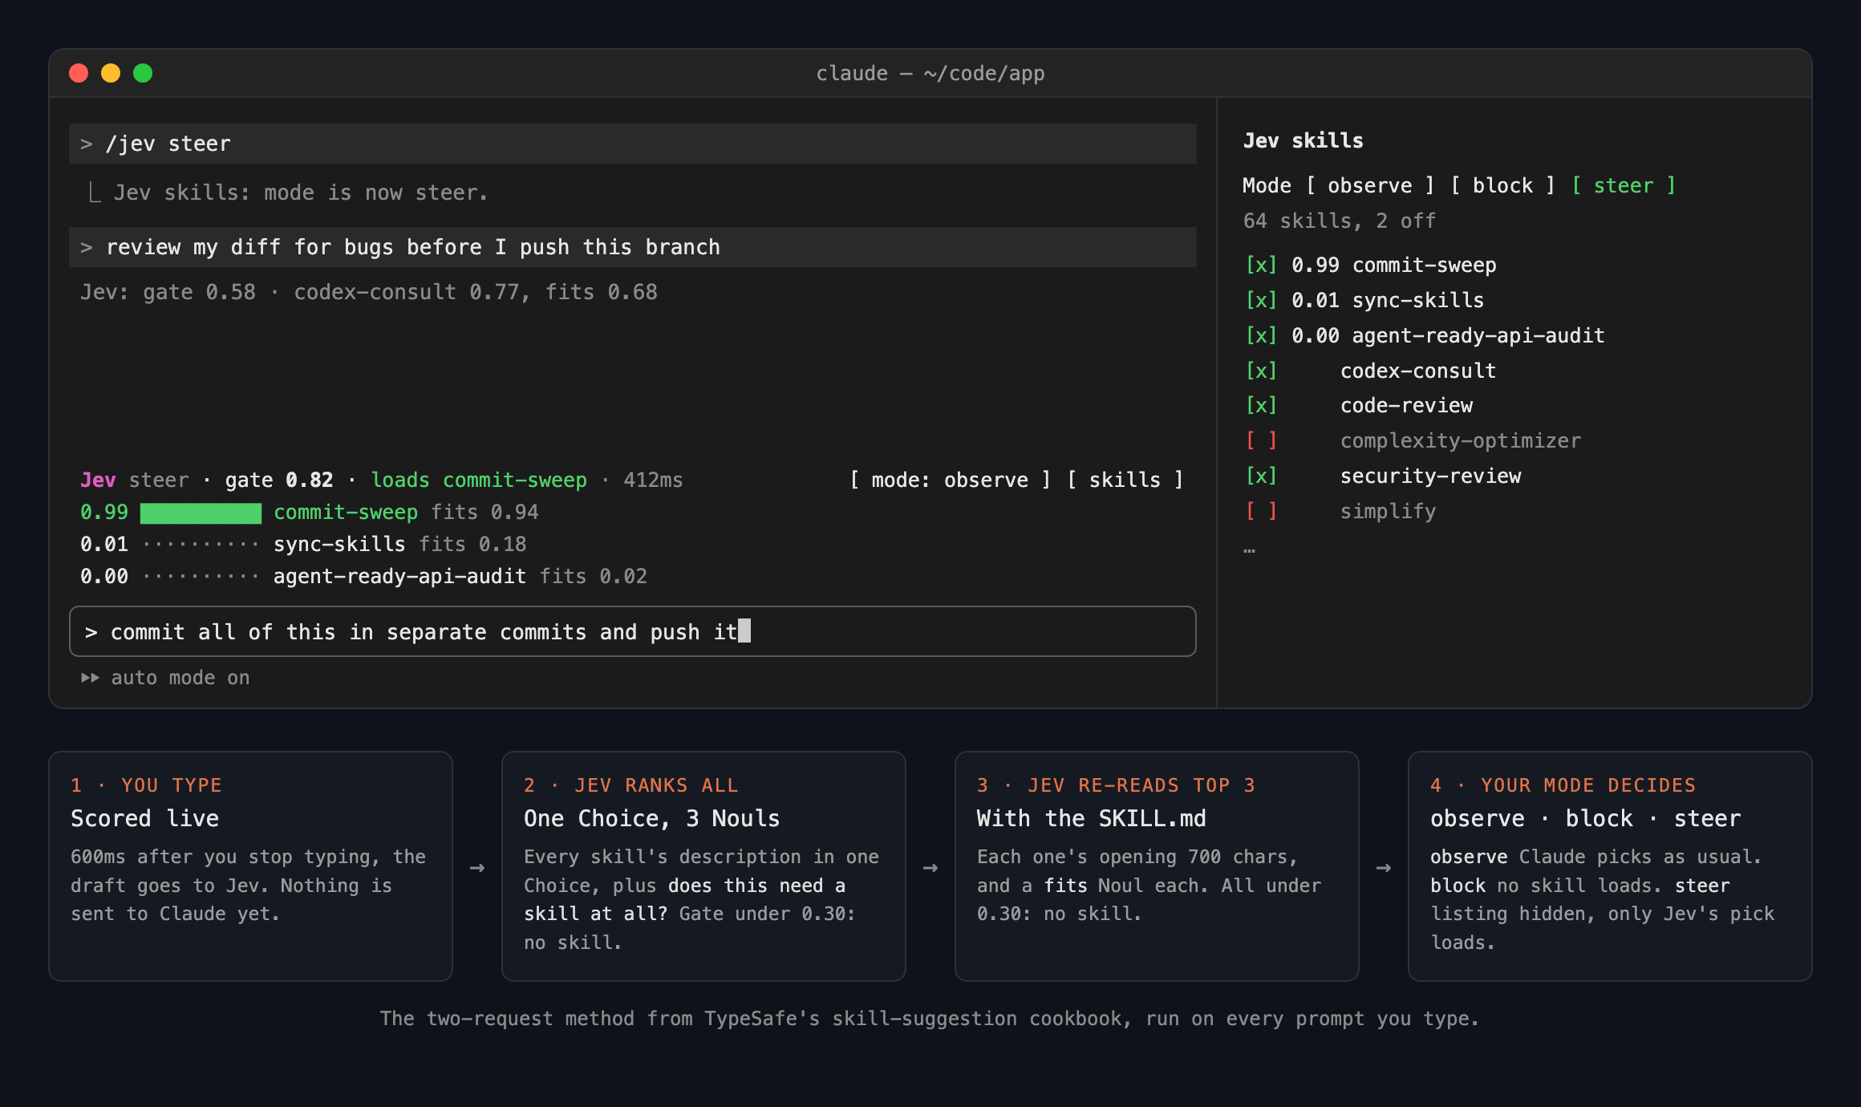Click 'loads commit-sweep' green status text
This screenshot has height=1107, width=1861.
pos(479,481)
